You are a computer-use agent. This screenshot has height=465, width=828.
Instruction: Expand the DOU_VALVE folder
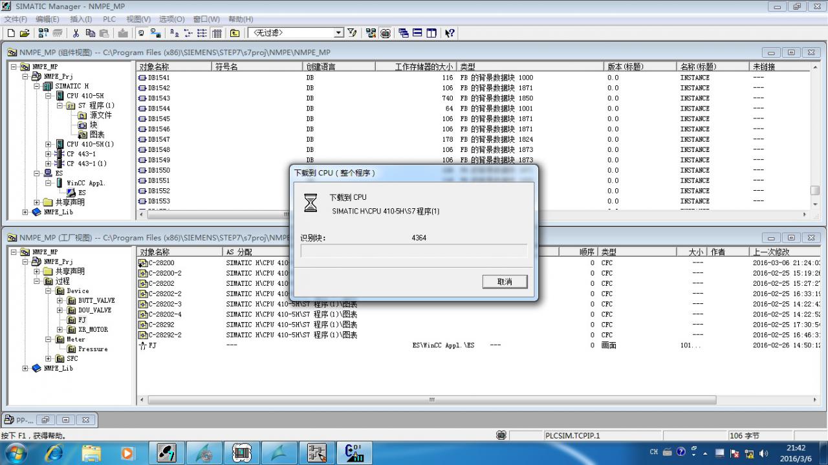[x=61, y=310]
